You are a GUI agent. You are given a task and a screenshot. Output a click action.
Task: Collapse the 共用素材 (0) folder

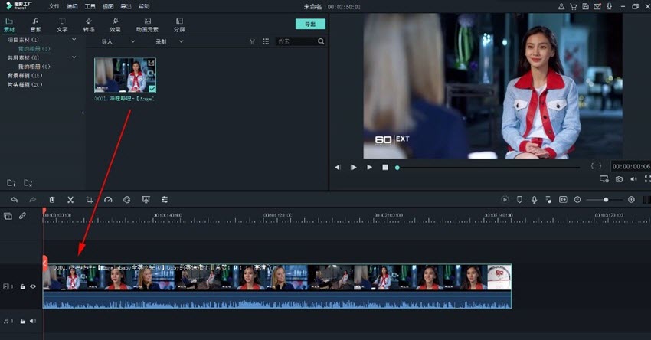point(74,57)
